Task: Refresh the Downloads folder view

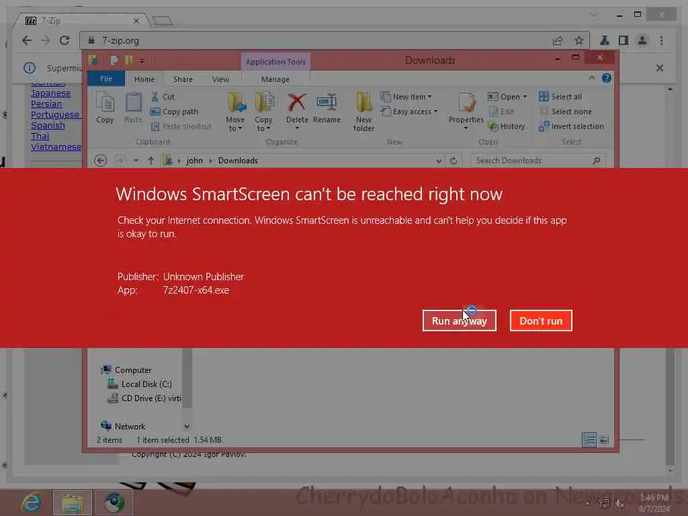Action: (454, 161)
